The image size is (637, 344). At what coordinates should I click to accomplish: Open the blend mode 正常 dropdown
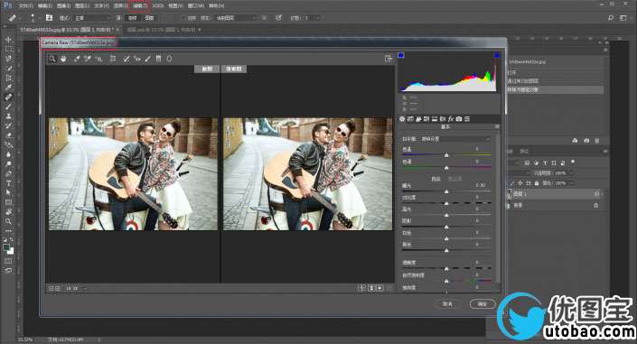(x=92, y=18)
